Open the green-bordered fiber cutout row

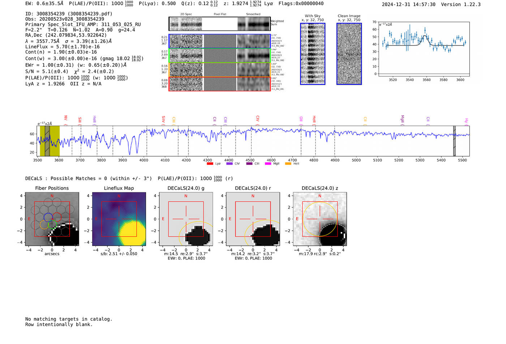coord(219,55)
